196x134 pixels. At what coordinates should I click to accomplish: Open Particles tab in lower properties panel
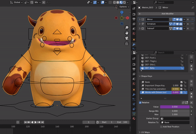134,99
